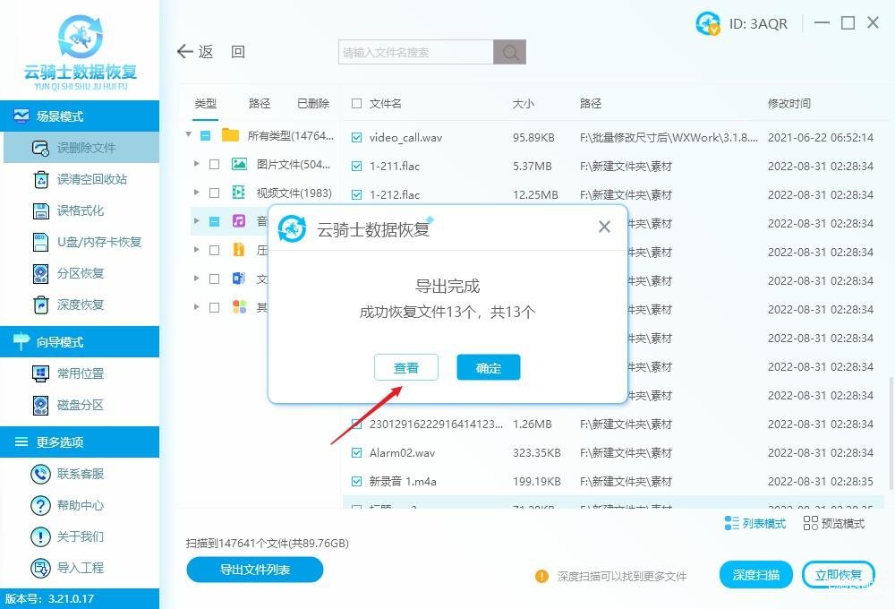Click the zip archive type icon
The width and height of the screenshot is (895, 609).
[239, 250]
